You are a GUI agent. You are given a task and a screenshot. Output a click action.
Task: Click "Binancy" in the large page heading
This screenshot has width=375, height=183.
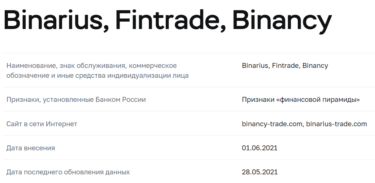click(x=282, y=21)
